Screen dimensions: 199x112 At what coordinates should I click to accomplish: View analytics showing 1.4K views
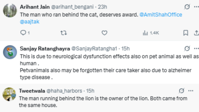(x=151, y=33)
